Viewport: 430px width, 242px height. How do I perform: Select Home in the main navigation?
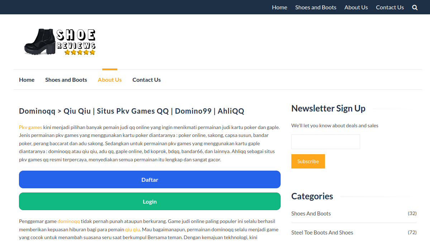(27, 80)
